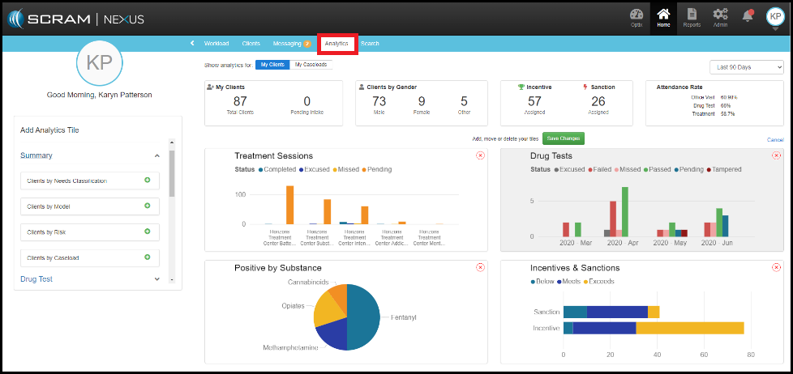Open the KP user avatar menu
Screen dimensions: 793x374
774,16
